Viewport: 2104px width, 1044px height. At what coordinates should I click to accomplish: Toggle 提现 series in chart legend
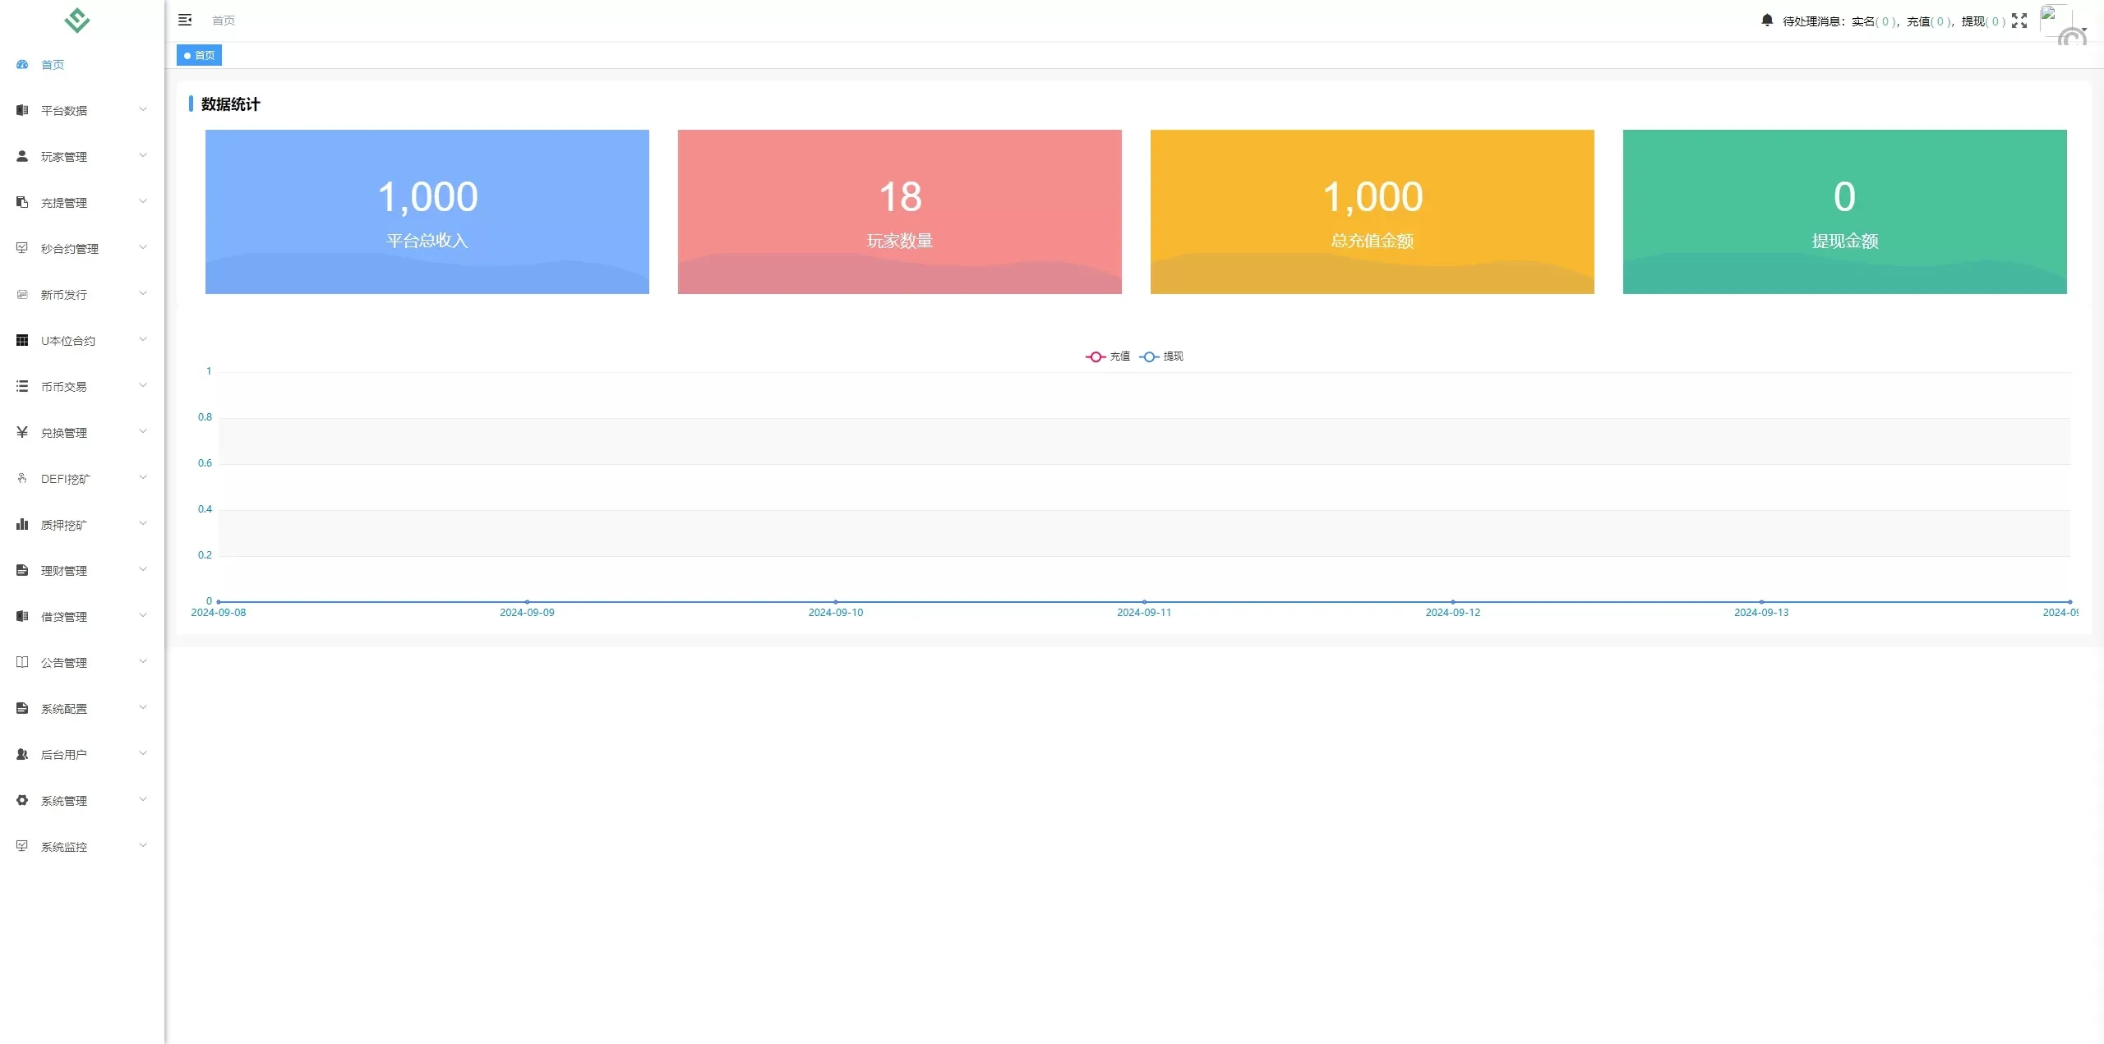coord(1162,356)
